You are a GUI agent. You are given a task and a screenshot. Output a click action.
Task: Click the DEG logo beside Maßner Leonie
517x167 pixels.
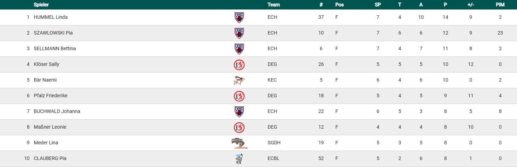(x=239, y=127)
